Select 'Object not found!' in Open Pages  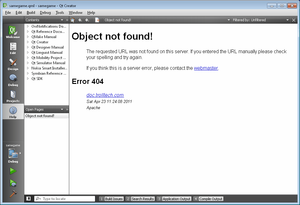[46, 116]
